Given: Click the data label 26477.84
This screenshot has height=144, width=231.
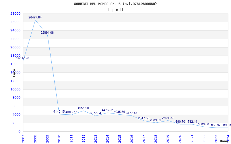Looking at the screenshot, I should [x=35, y=17].
